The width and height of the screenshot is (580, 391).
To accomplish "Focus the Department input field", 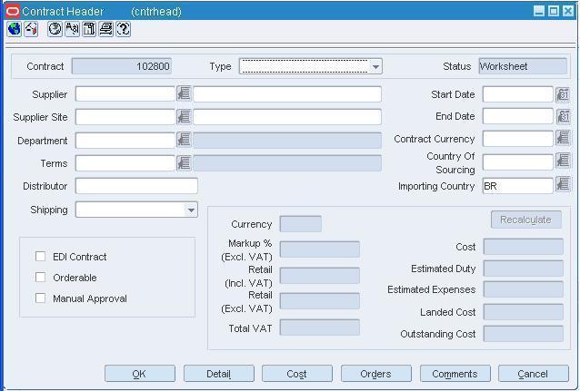I will tap(125, 141).
